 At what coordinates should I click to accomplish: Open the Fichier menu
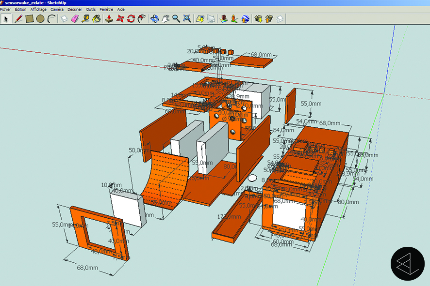click(x=5, y=9)
